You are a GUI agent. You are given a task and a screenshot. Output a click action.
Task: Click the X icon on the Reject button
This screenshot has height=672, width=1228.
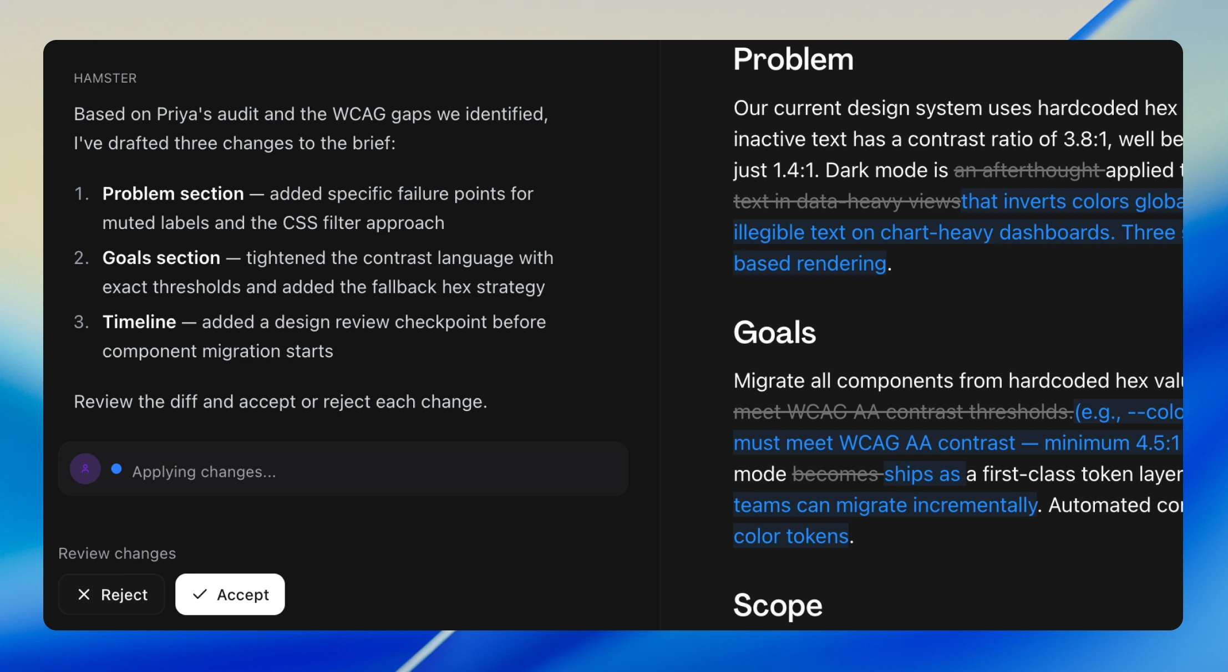pyautogui.click(x=84, y=594)
